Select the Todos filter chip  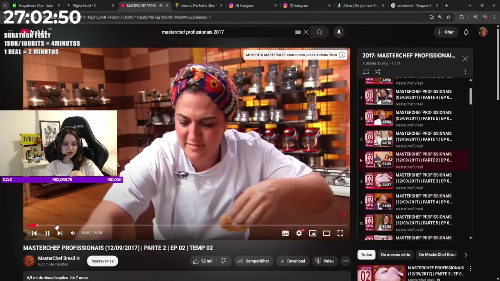click(366, 254)
